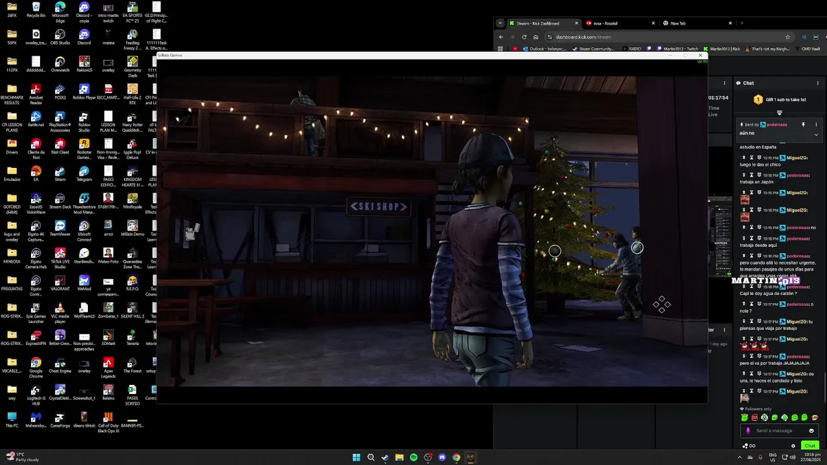827x465 pixels.
Task: Open chat settings gear icon
Action: (793, 446)
